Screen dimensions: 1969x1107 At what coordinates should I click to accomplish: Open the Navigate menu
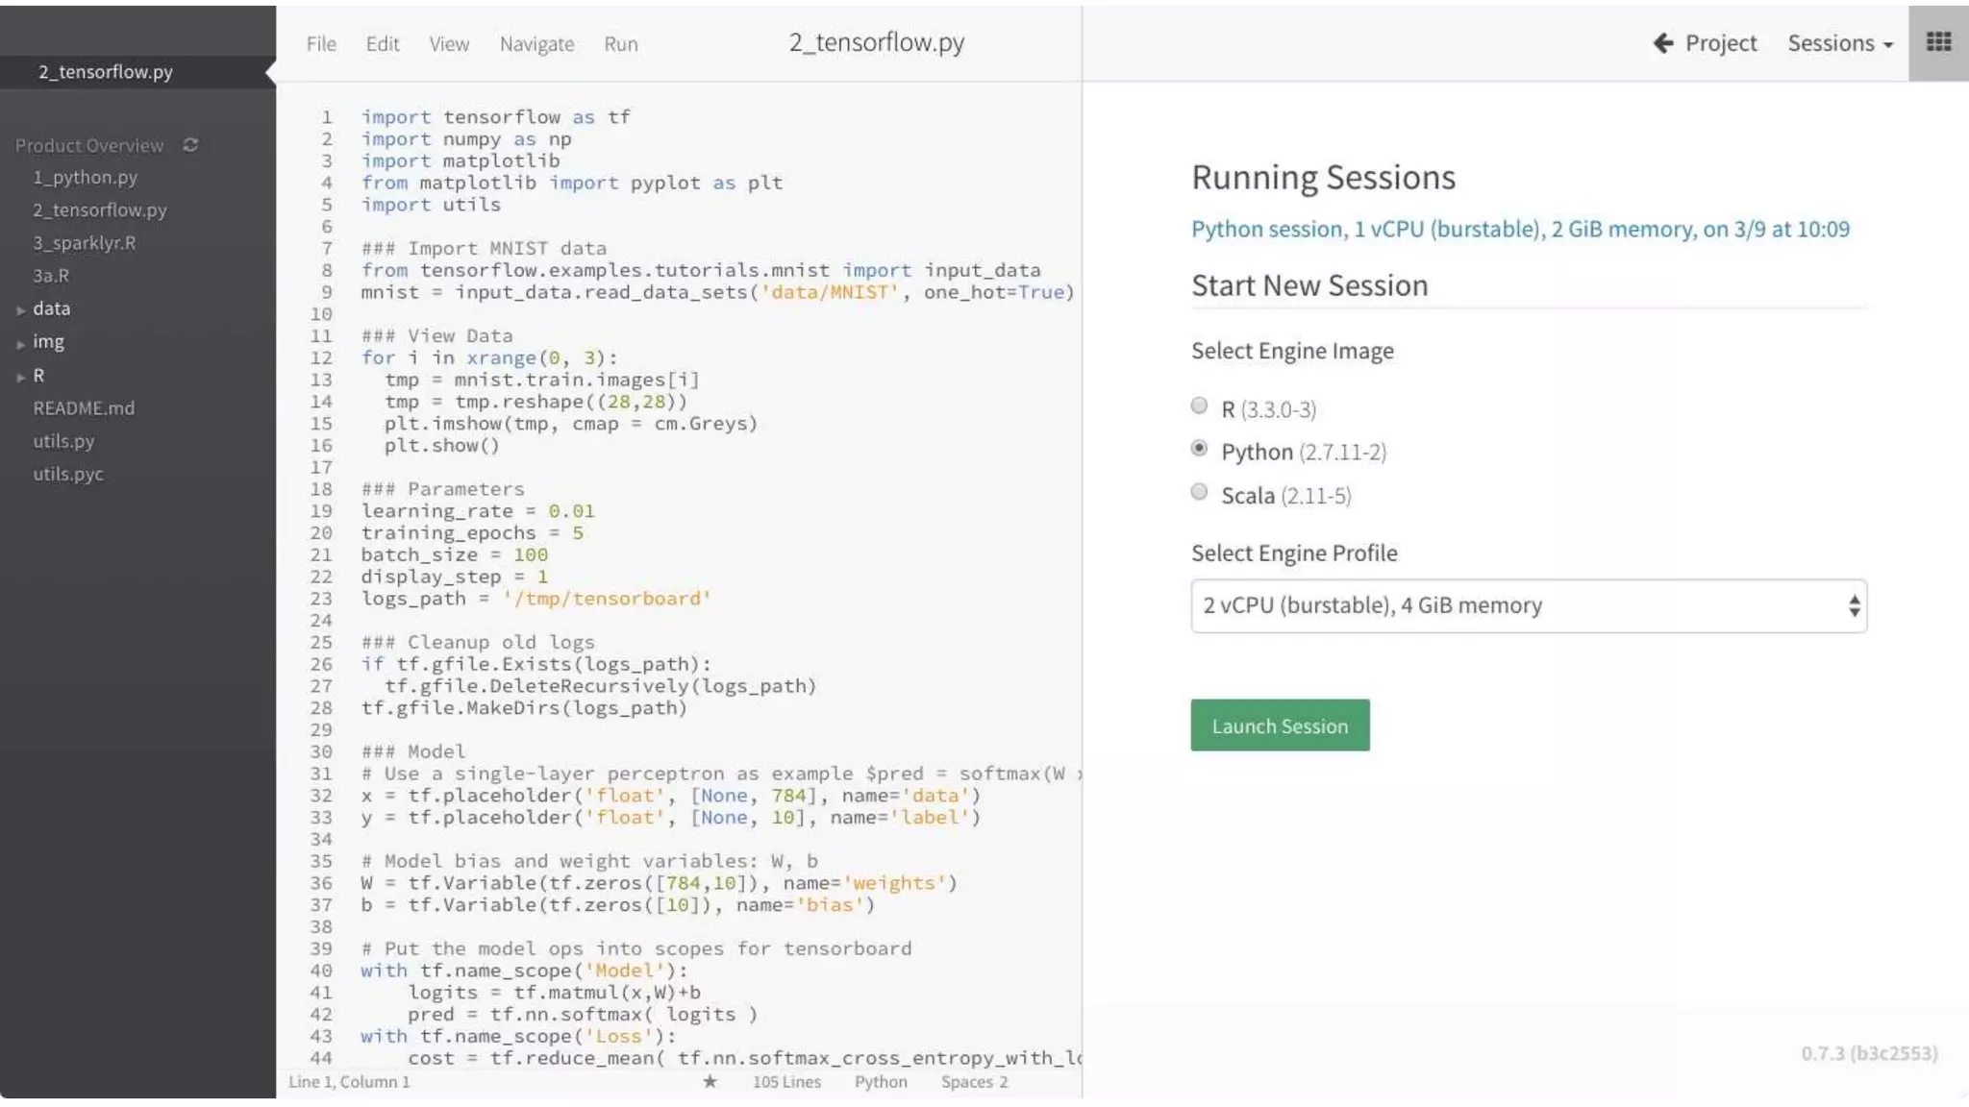[536, 44]
